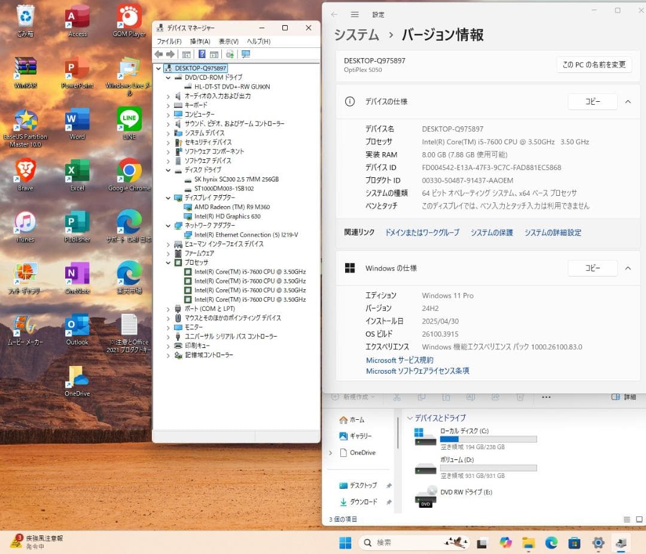Click the Share icon in Explorer toolbar
Image resolution: width=646 pixels, height=554 pixels.
[495, 397]
